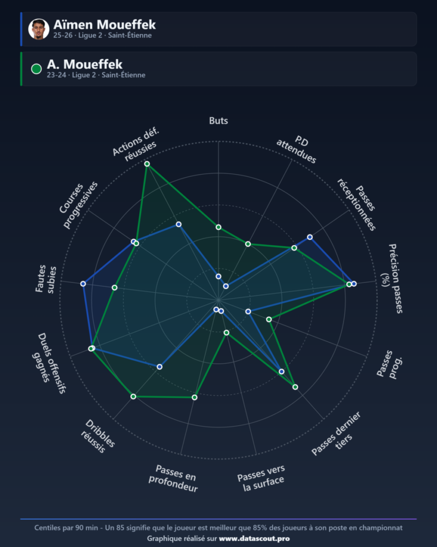Click Aïmen Moueffek's player photo avatar
This screenshot has height=547, width=437.
[x=38, y=29]
